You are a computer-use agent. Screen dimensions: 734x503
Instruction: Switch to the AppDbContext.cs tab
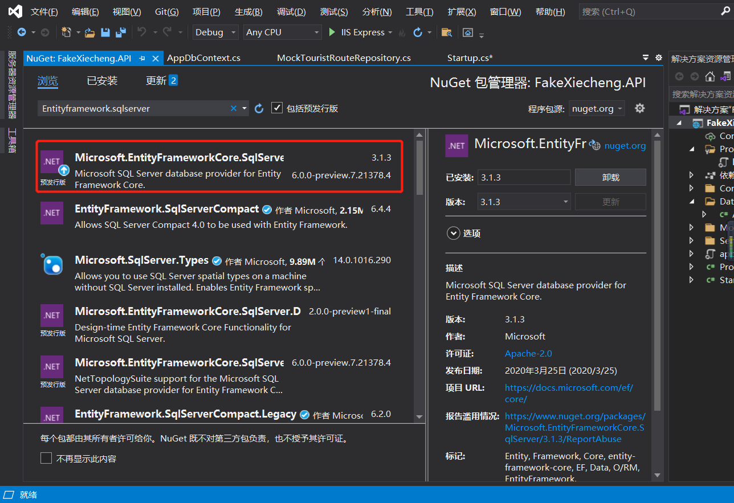(x=203, y=58)
